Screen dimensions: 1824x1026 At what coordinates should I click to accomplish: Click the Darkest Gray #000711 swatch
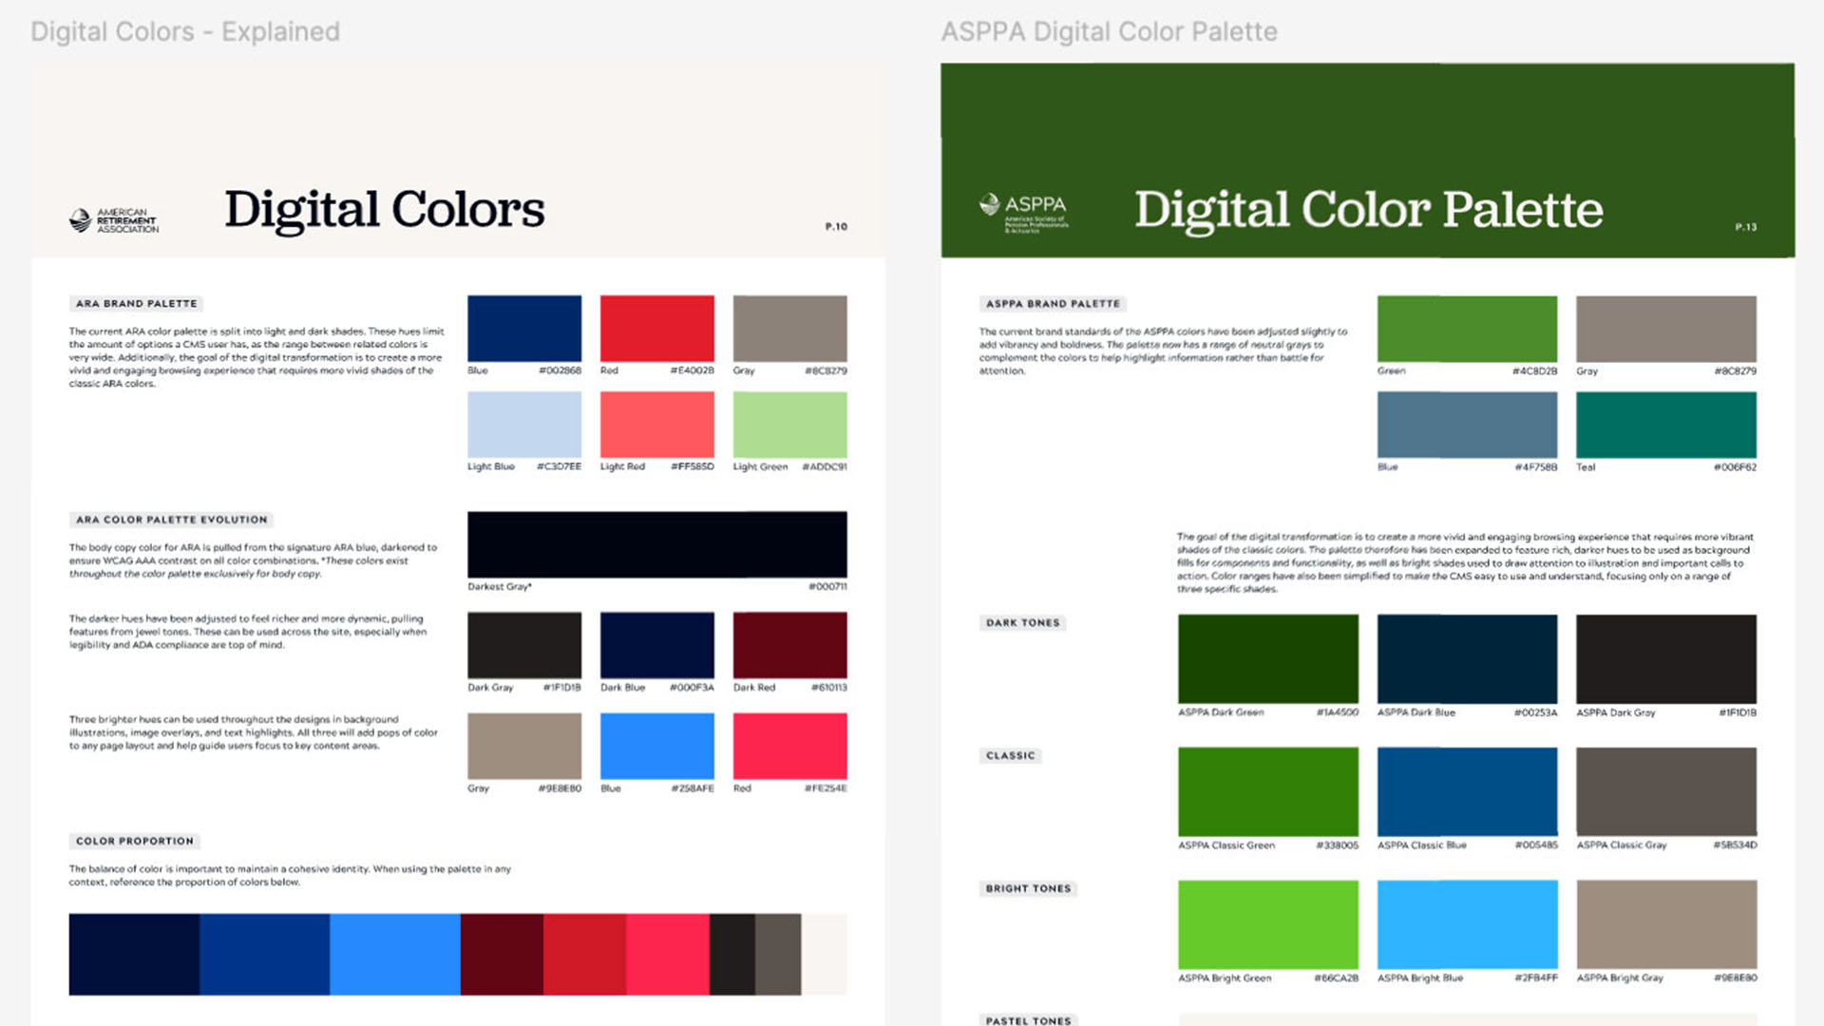coord(657,544)
